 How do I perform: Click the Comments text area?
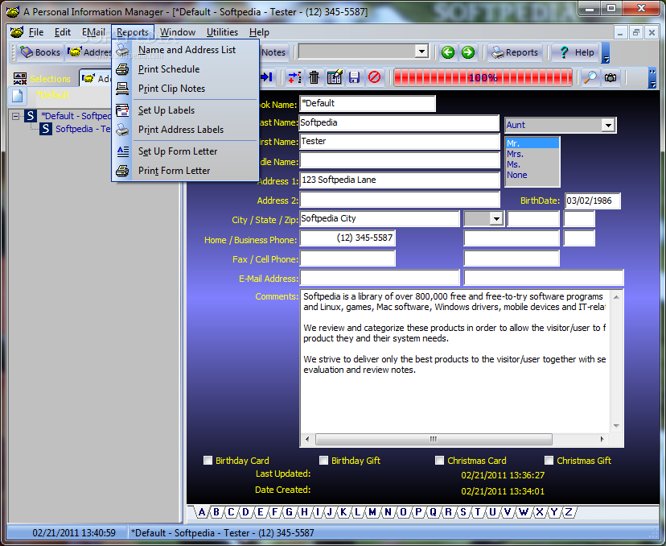454,361
